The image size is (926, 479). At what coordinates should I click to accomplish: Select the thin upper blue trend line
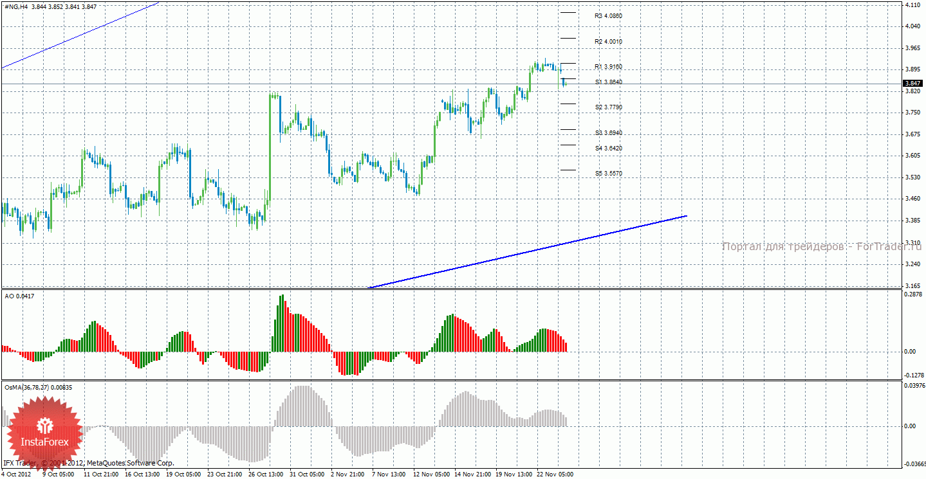pyautogui.click(x=80, y=35)
